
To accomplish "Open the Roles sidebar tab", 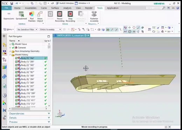I will tap(5, 117).
